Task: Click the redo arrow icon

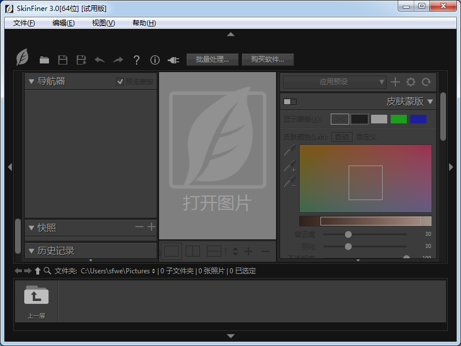Action: pyautogui.click(x=118, y=60)
